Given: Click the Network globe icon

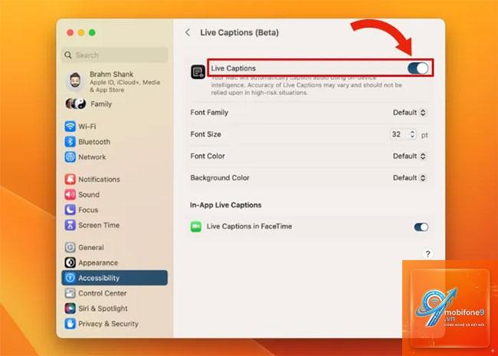Looking at the screenshot, I should coord(70,157).
